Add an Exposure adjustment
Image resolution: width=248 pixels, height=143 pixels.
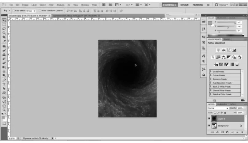234,50
